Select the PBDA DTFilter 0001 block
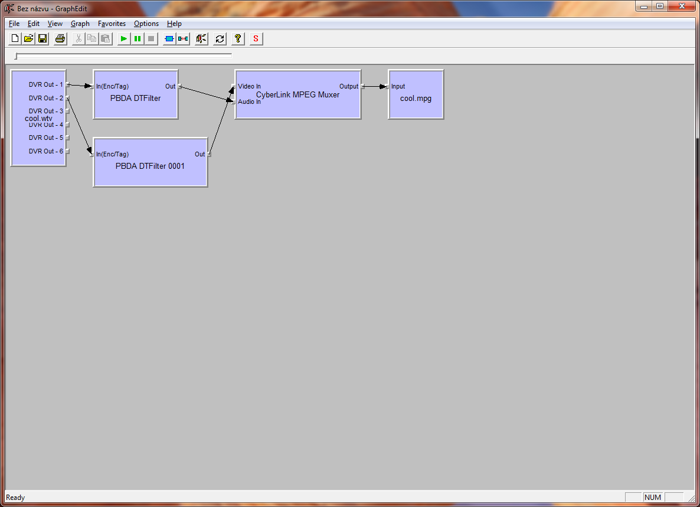 tap(150, 162)
